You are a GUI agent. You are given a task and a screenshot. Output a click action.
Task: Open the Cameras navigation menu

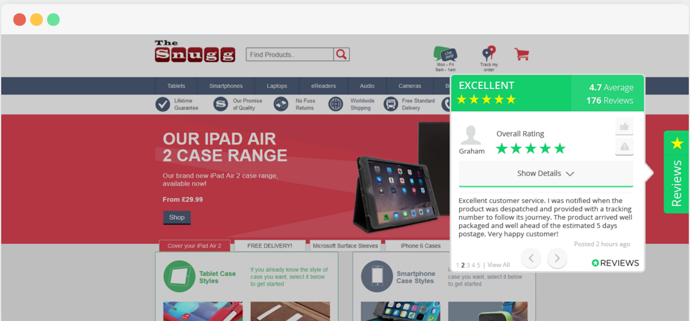coord(410,86)
